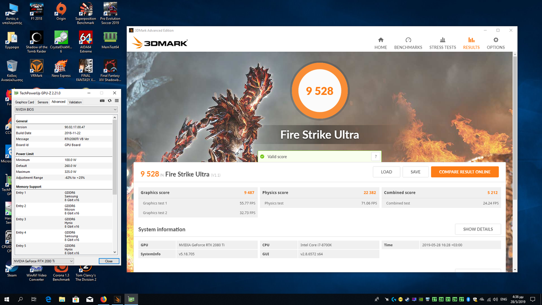Screen dimensions: 542x305
Task: Click the 3DMARK logo
Action: coord(160,42)
